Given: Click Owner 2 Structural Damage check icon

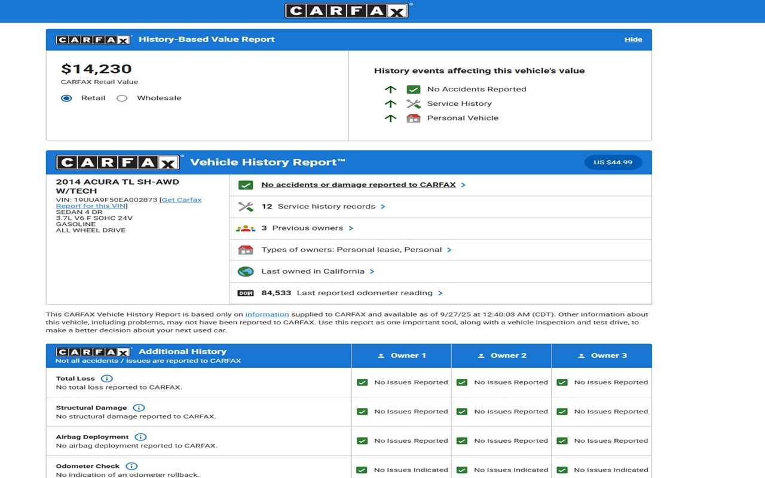Looking at the screenshot, I should 462,412.
